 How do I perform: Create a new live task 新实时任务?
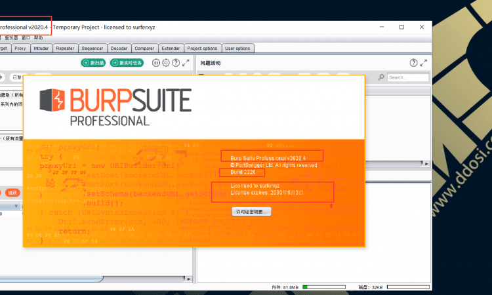[127, 63]
